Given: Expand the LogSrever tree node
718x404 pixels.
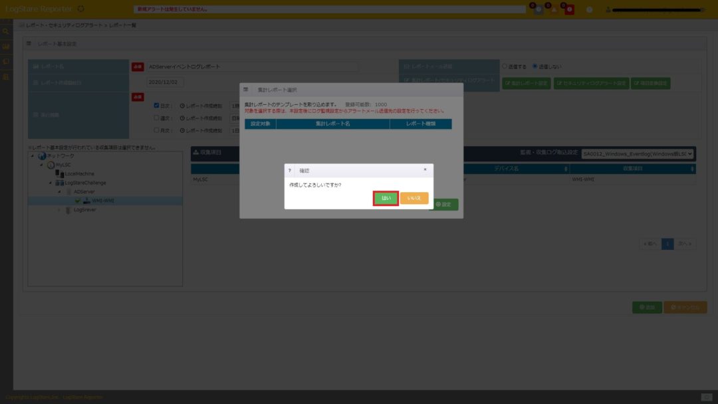Looking at the screenshot, I should tap(60, 209).
